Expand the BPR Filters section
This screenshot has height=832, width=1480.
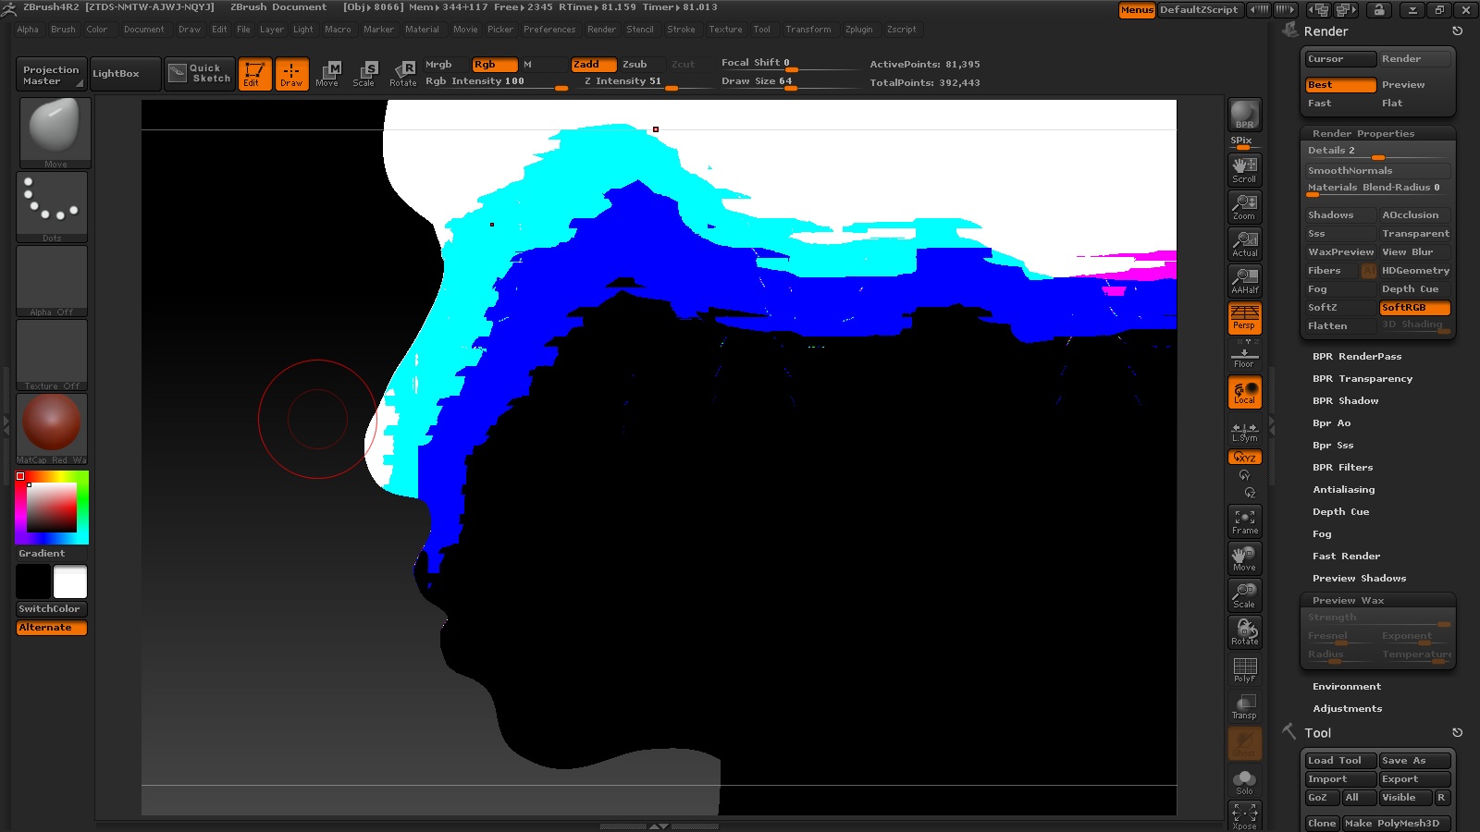(x=1342, y=468)
